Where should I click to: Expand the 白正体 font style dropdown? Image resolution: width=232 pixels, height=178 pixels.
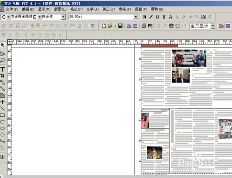(63, 17)
